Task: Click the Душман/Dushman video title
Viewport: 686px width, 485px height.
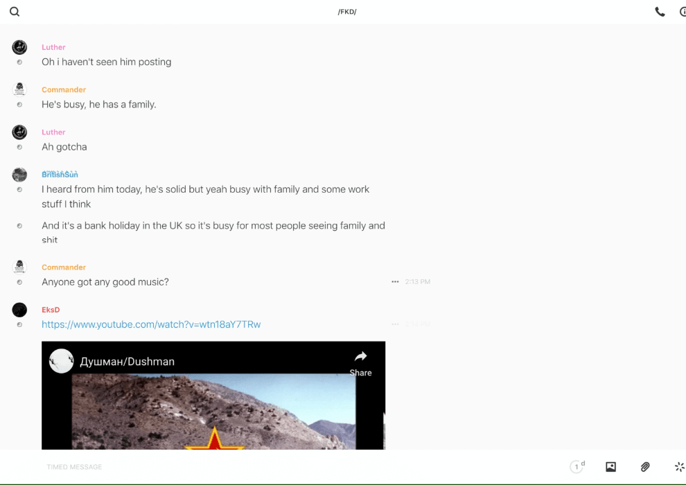Action: 127,362
